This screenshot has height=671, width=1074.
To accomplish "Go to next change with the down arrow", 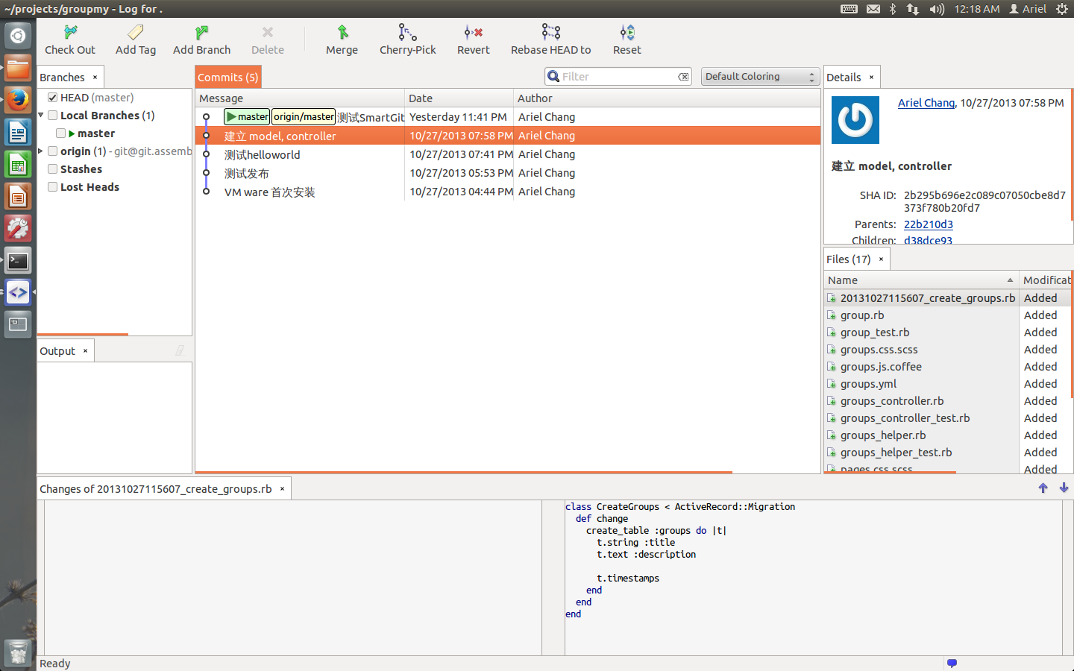I will coord(1064,488).
